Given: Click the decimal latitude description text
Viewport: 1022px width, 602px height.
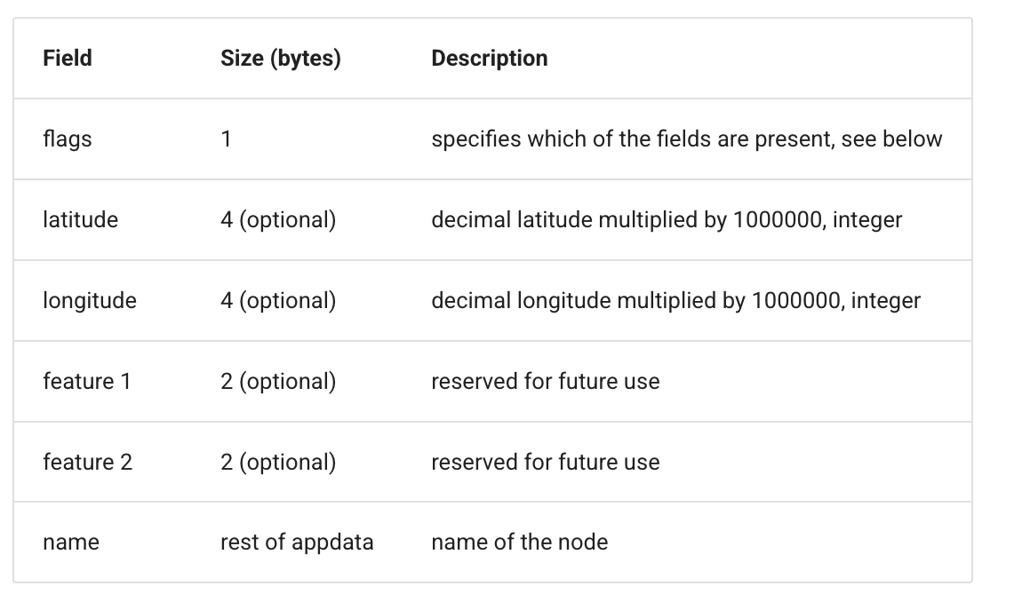Looking at the screenshot, I should click(667, 219).
